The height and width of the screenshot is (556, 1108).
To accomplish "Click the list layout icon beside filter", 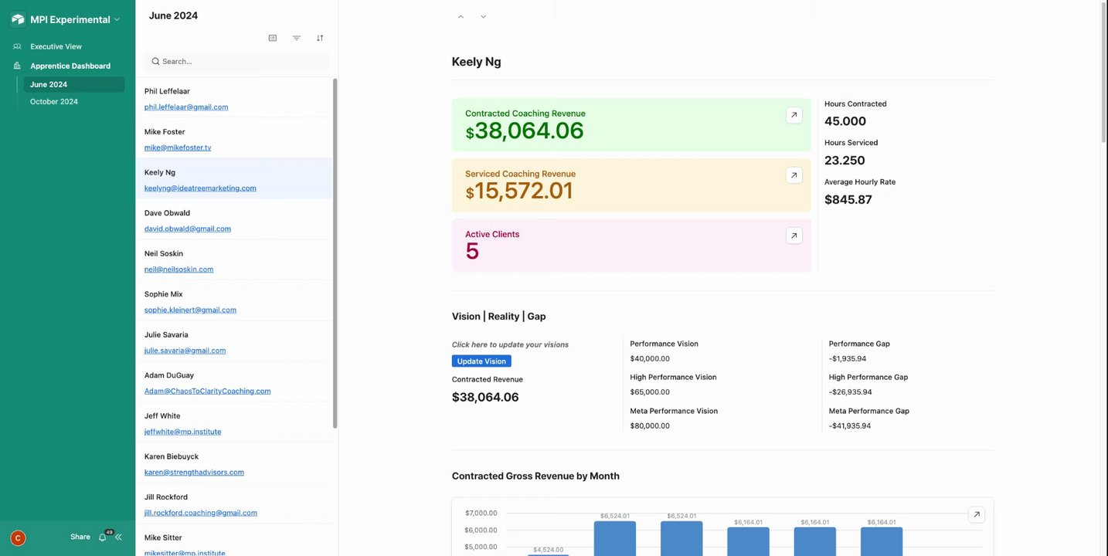I will (273, 38).
